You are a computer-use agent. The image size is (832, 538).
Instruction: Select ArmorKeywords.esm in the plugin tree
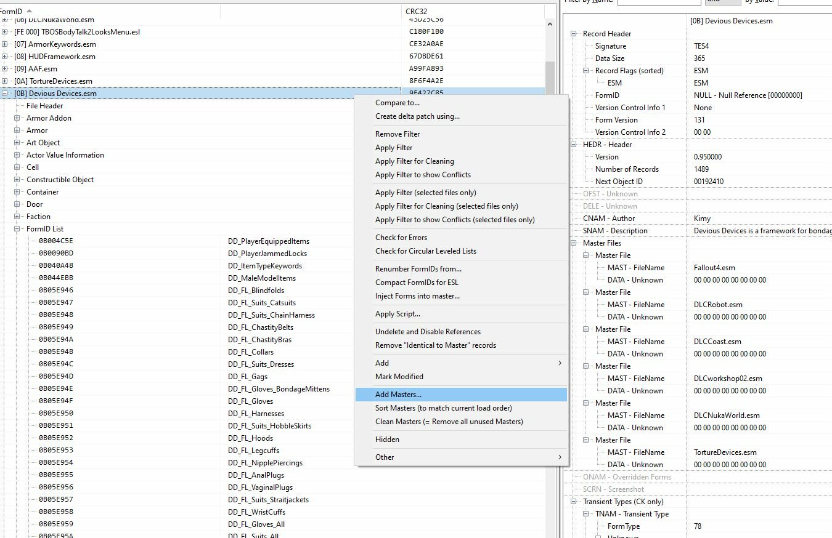(x=55, y=44)
